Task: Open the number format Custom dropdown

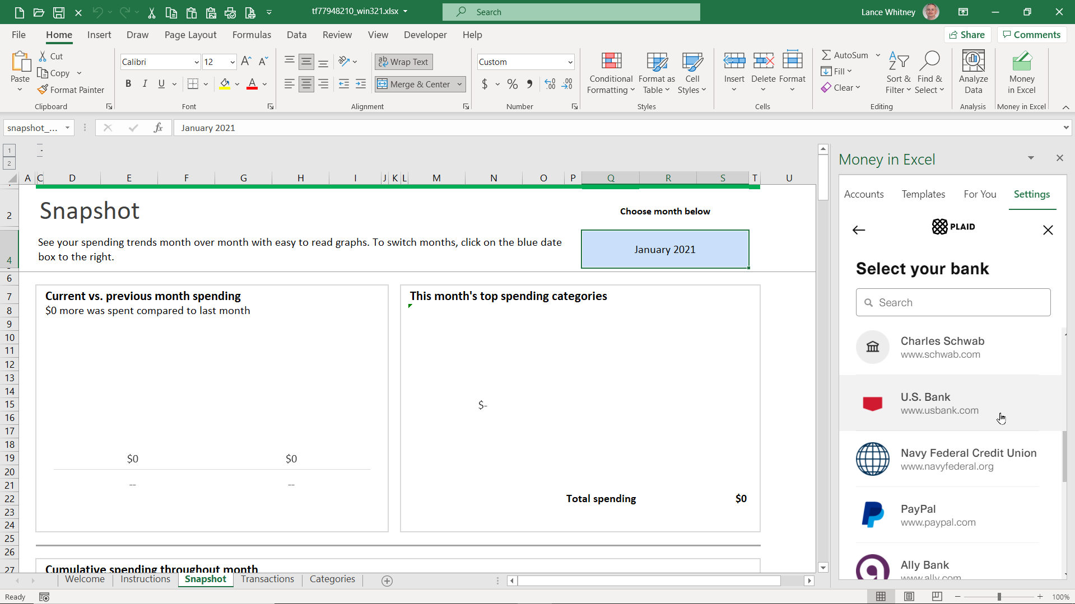Action: (x=570, y=62)
